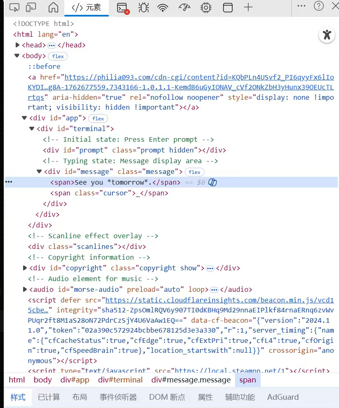Click the flex badge next to body
Screen dimensions: 339x408
click(x=58, y=56)
